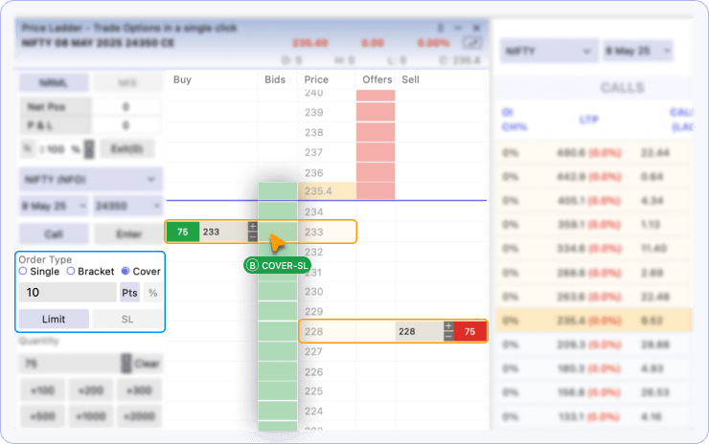Expand the 24350 strike price dropdown
The height and width of the screenshot is (444, 709).
[x=128, y=206]
